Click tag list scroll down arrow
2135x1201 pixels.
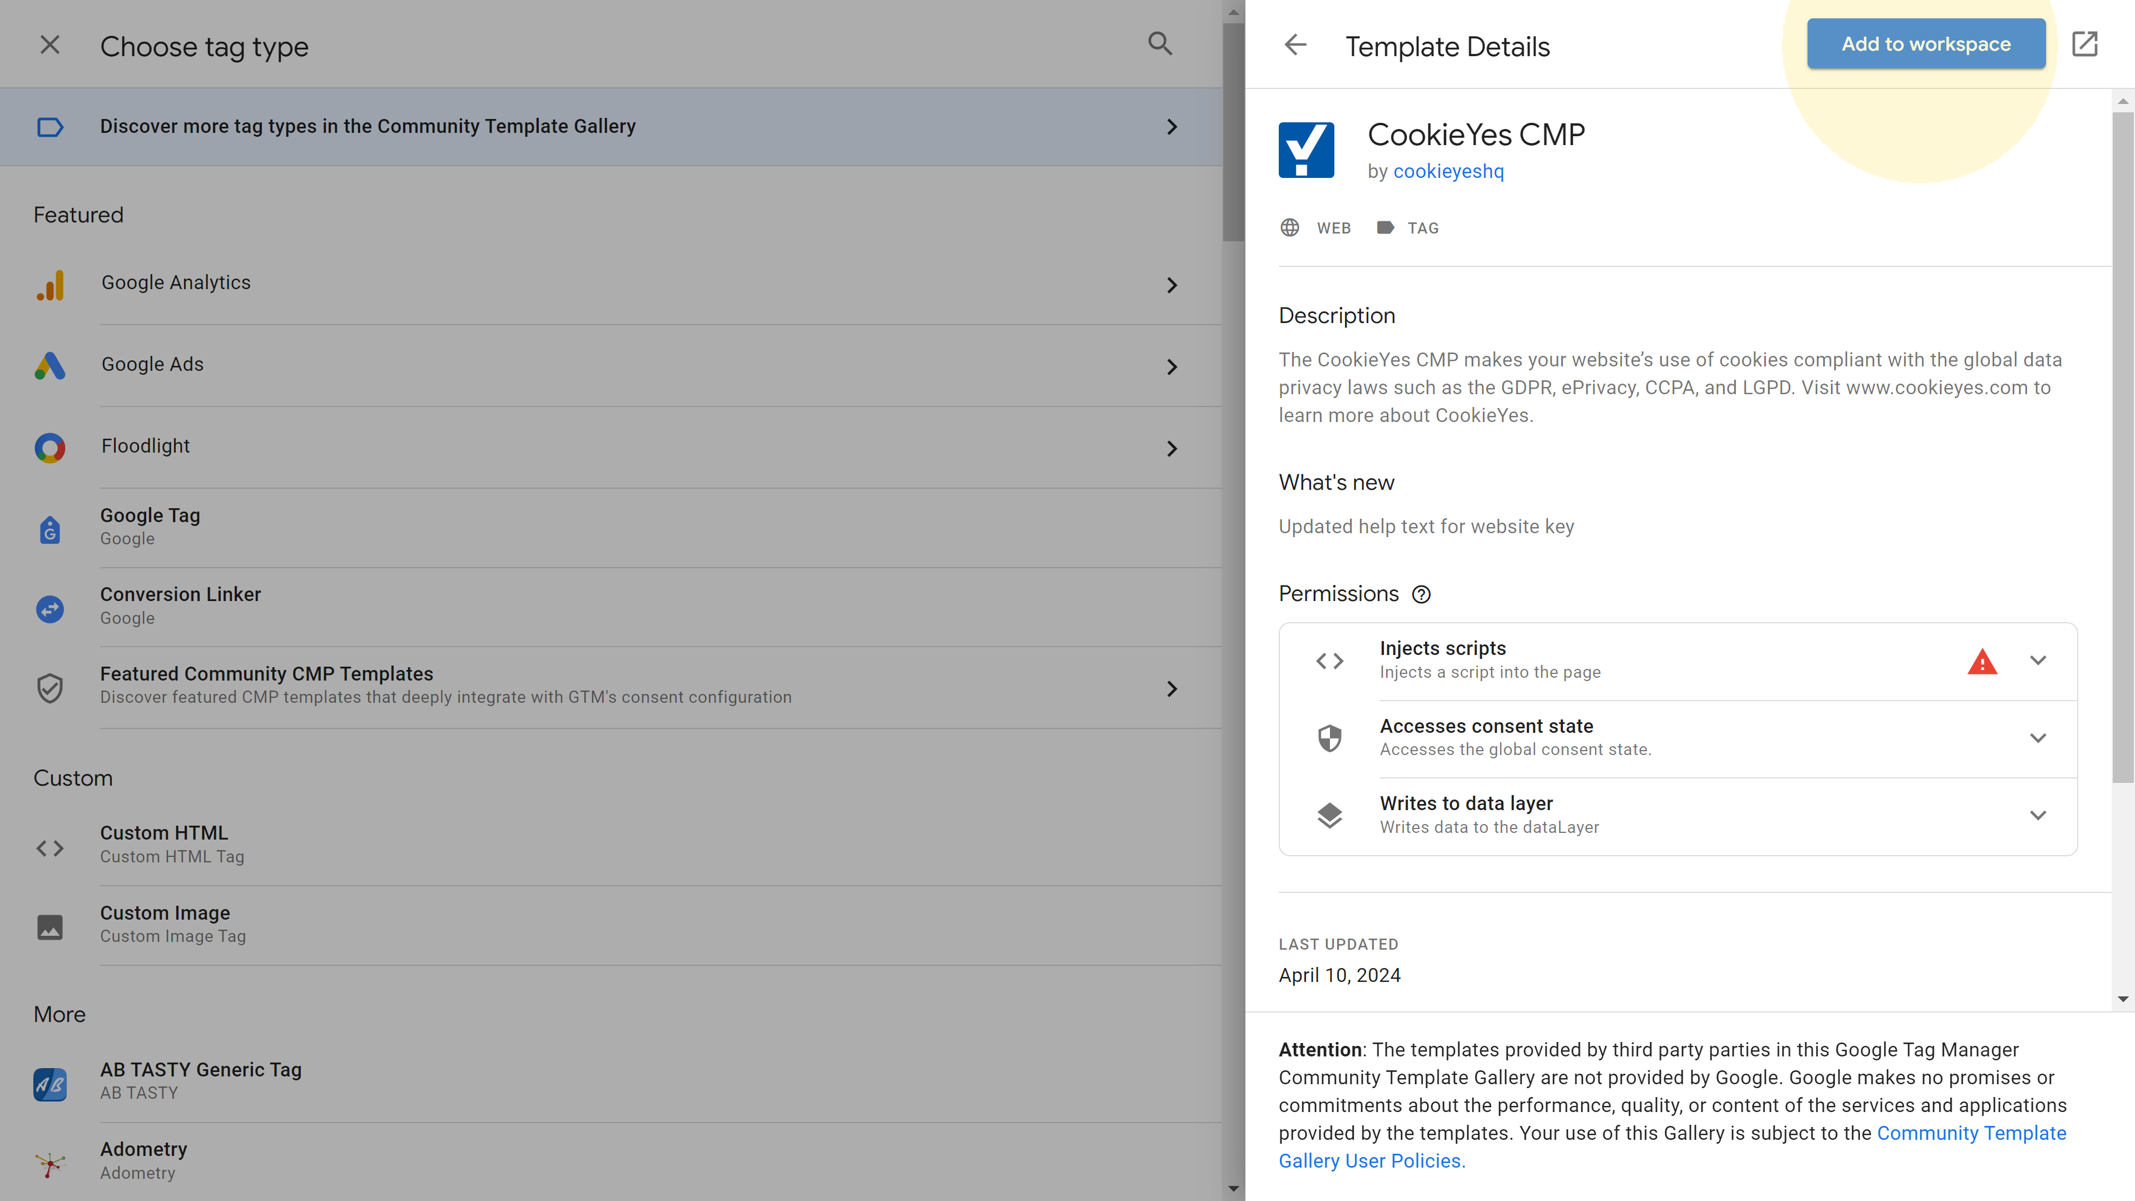pyautogui.click(x=1233, y=1189)
